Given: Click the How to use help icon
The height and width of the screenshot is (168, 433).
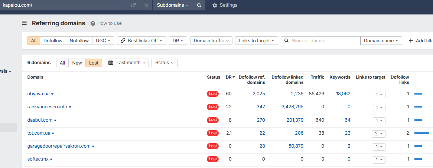Looking at the screenshot, I should point(93,23).
